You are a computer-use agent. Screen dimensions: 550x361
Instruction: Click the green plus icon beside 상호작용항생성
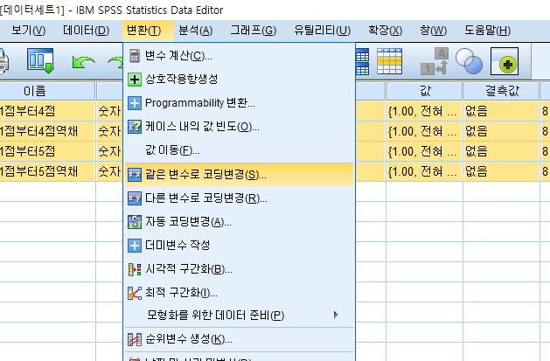tap(135, 80)
